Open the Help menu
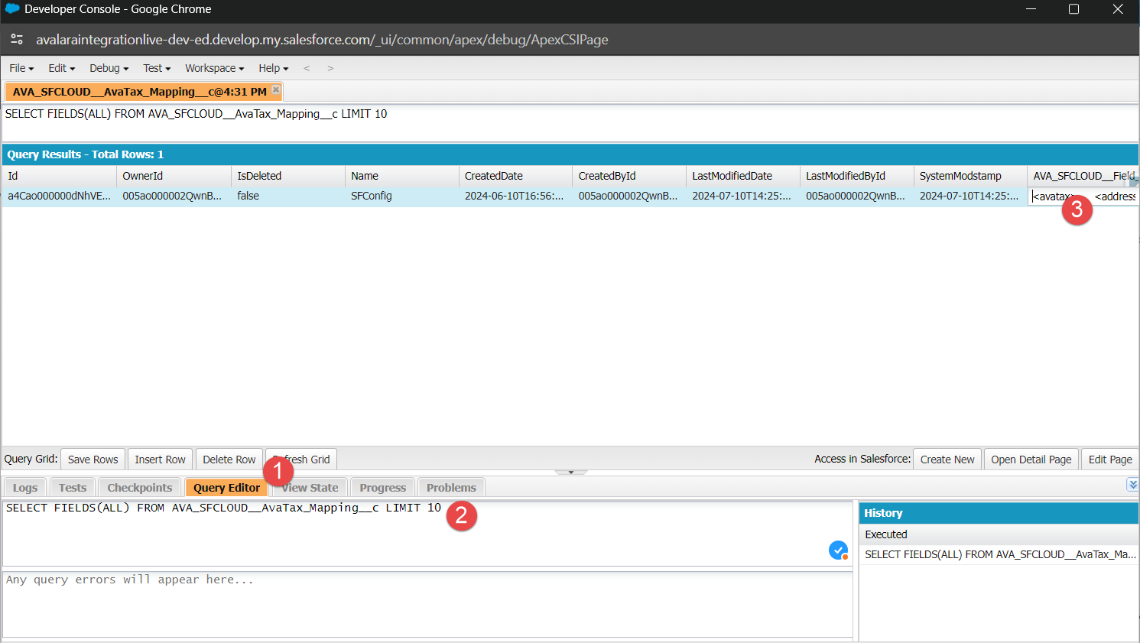 [x=274, y=68]
